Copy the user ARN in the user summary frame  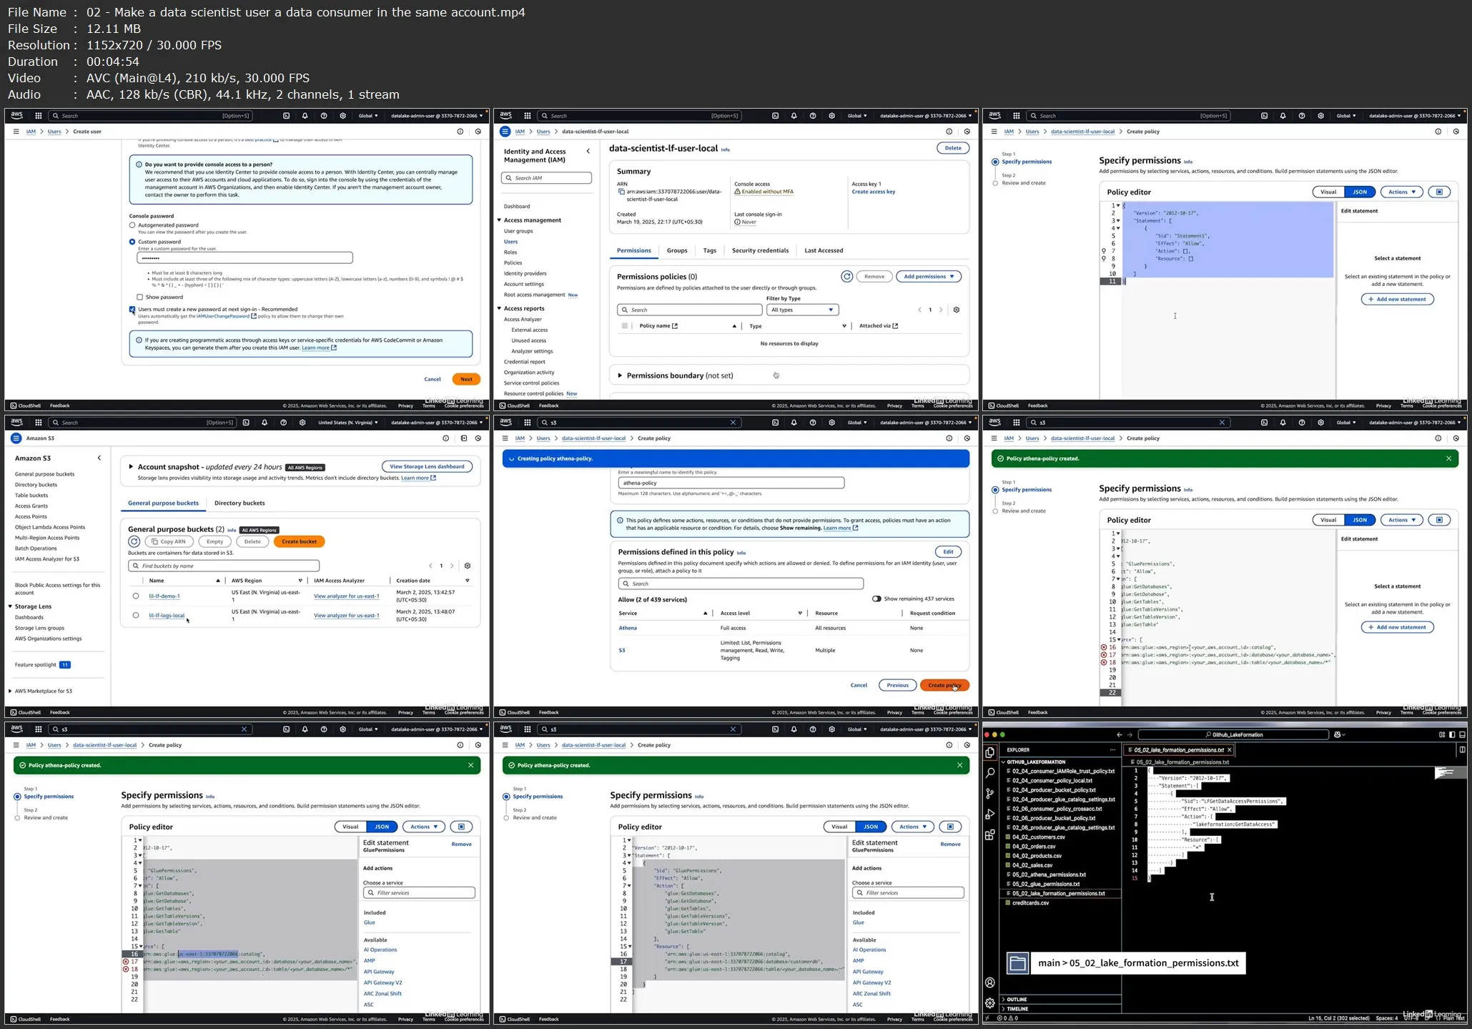(x=621, y=192)
